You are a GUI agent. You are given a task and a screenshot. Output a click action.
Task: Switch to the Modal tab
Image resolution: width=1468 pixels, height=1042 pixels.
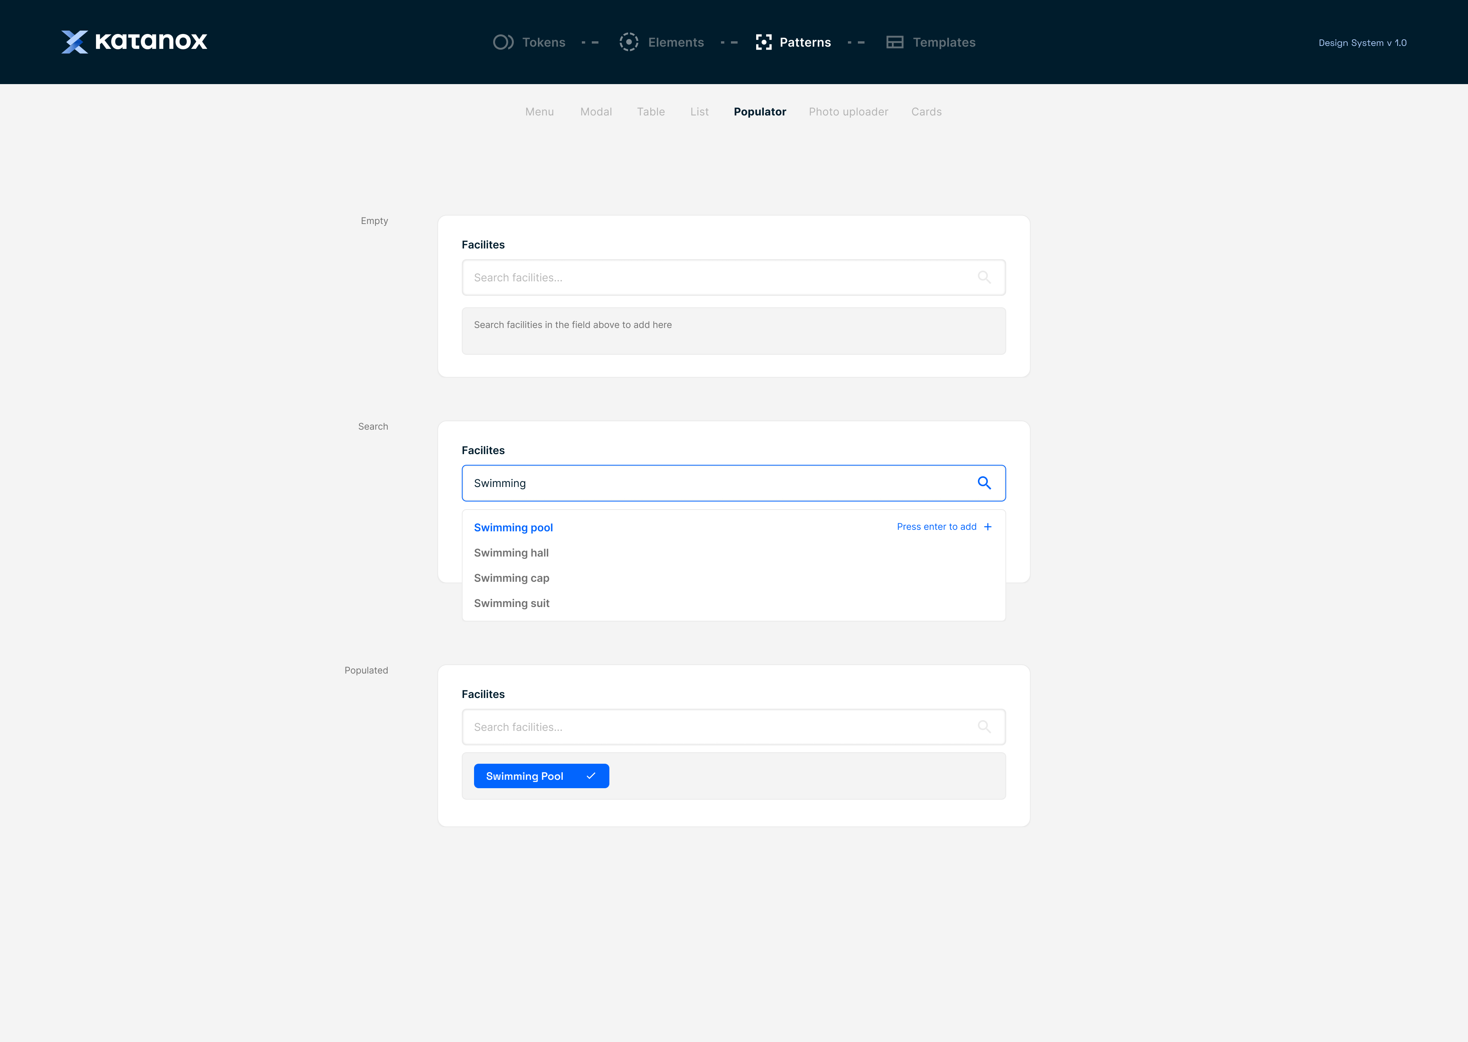coord(596,112)
